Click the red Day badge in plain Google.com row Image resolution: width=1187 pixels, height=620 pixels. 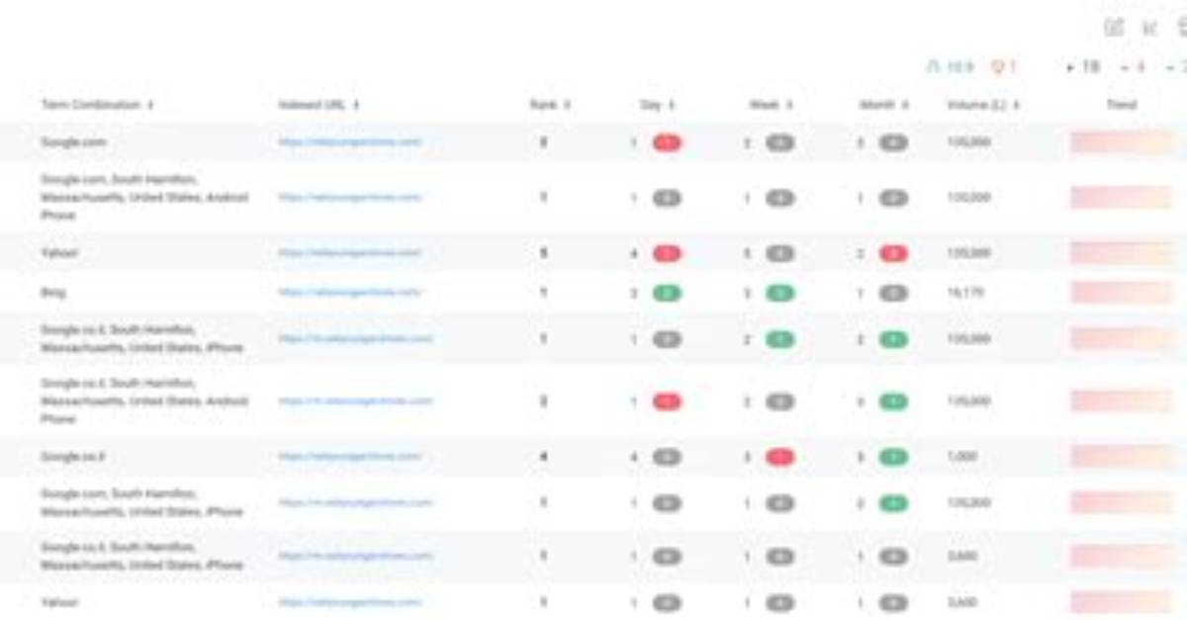pos(668,143)
